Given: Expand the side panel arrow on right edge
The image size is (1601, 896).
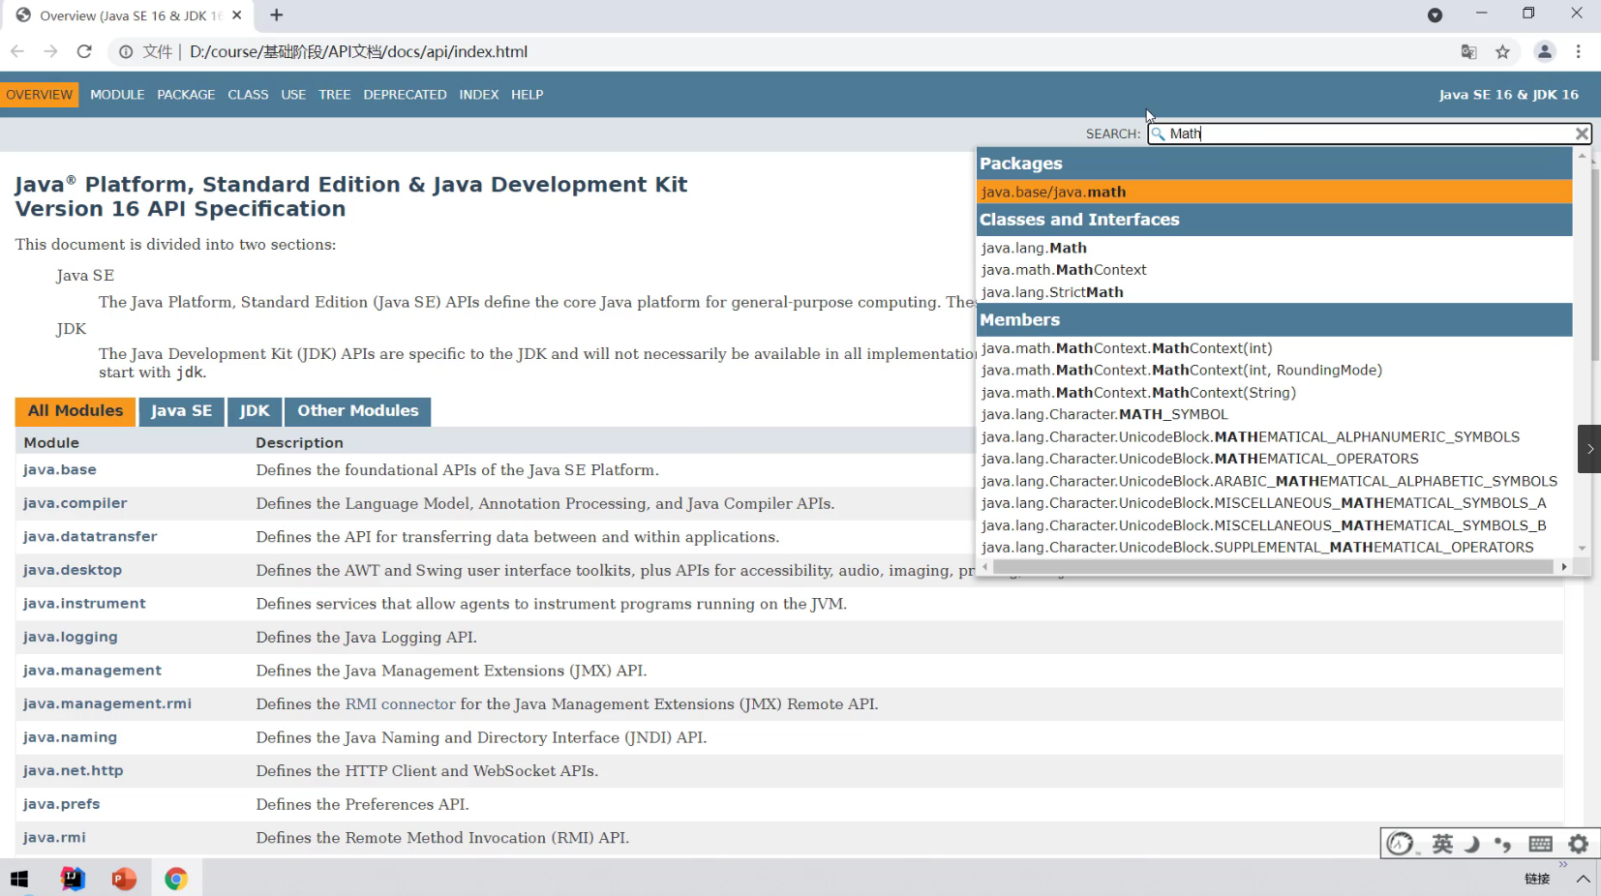Looking at the screenshot, I should point(1589,449).
